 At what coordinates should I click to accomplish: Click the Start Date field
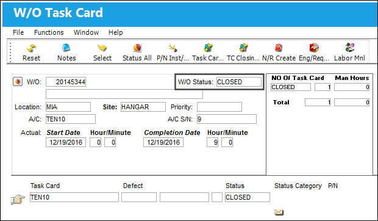(x=66, y=142)
